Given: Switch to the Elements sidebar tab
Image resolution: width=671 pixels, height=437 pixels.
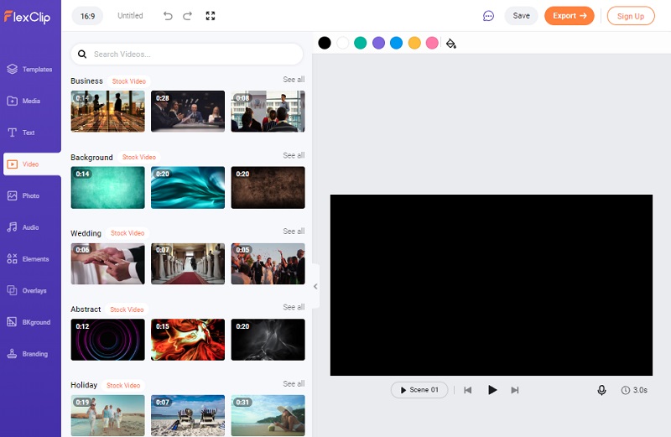Looking at the screenshot, I should tap(30, 259).
